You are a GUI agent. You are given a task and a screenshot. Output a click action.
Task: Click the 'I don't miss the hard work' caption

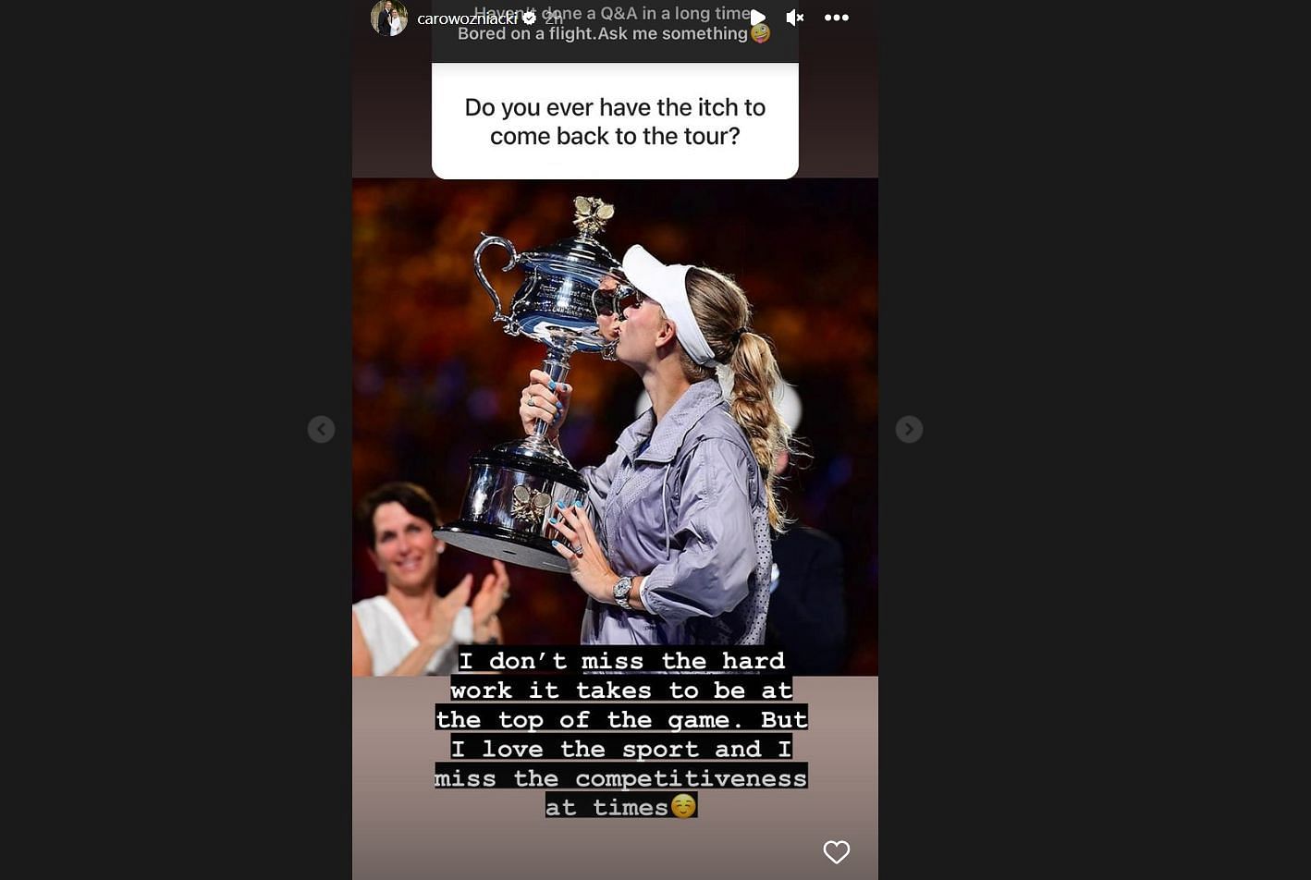point(621,733)
